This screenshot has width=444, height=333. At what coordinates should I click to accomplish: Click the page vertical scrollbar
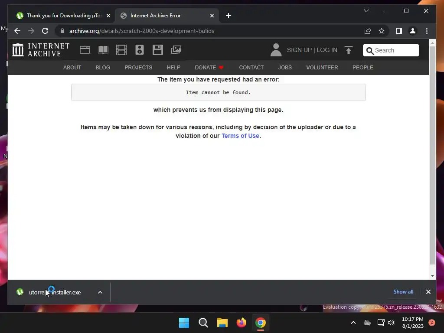coord(432,156)
